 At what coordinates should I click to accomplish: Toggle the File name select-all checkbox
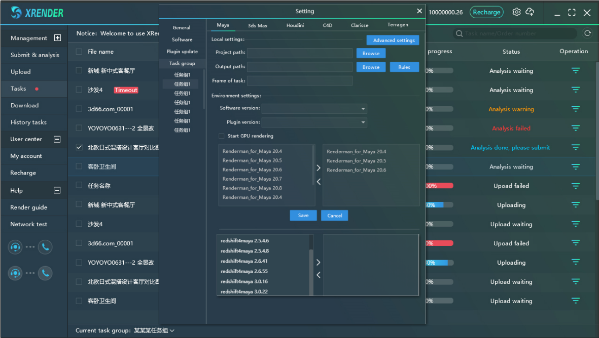click(x=79, y=52)
